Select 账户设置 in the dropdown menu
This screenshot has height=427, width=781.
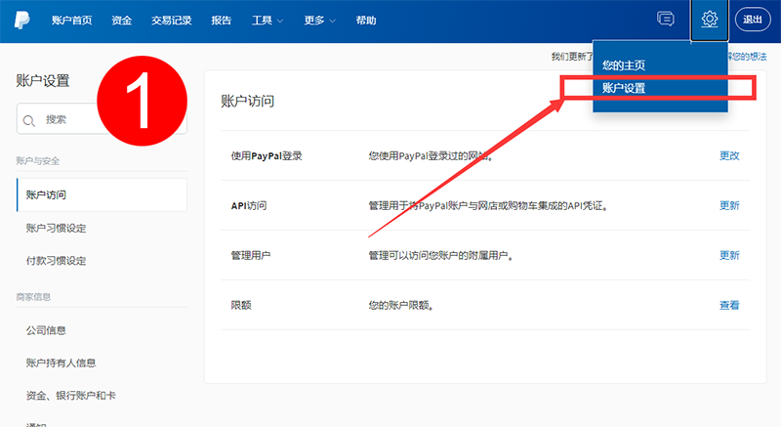[x=624, y=88]
